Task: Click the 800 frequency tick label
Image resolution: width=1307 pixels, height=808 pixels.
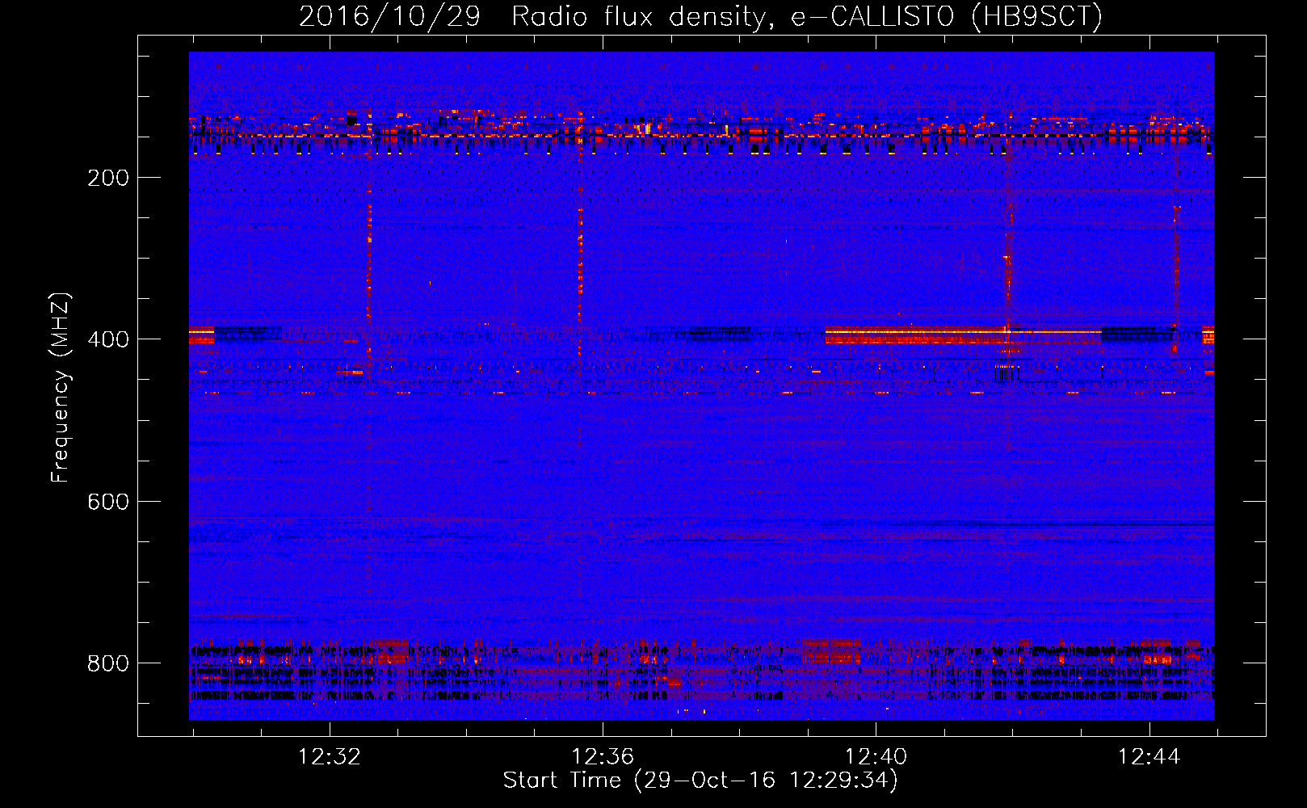Action: tap(108, 663)
